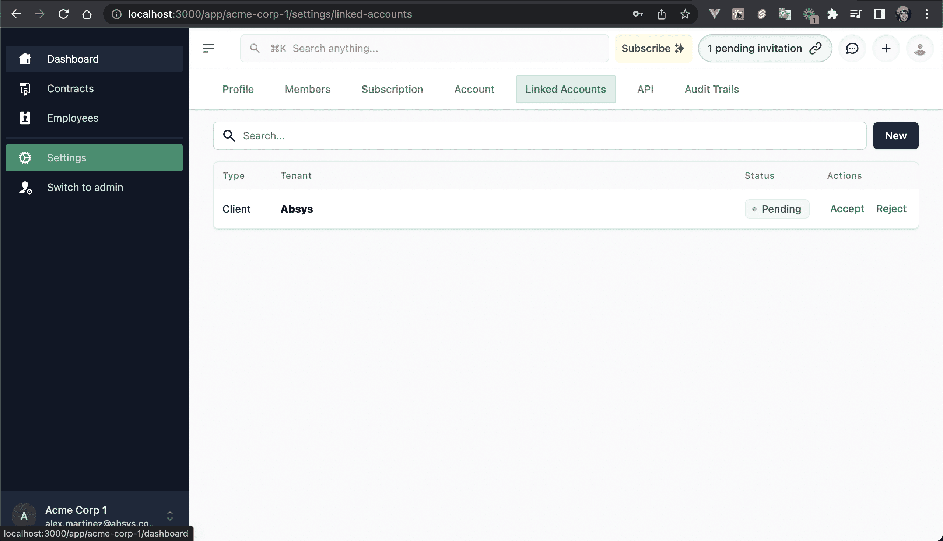Switch to the API settings tab

[645, 89]
